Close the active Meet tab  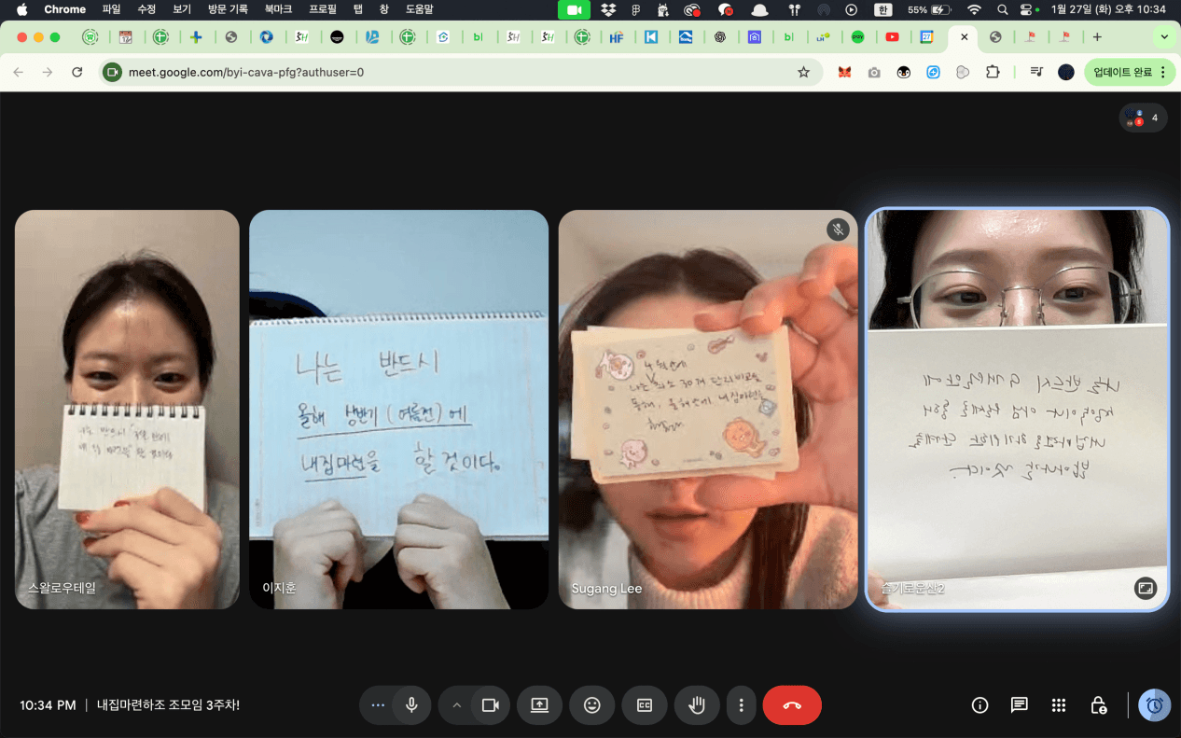964,37
